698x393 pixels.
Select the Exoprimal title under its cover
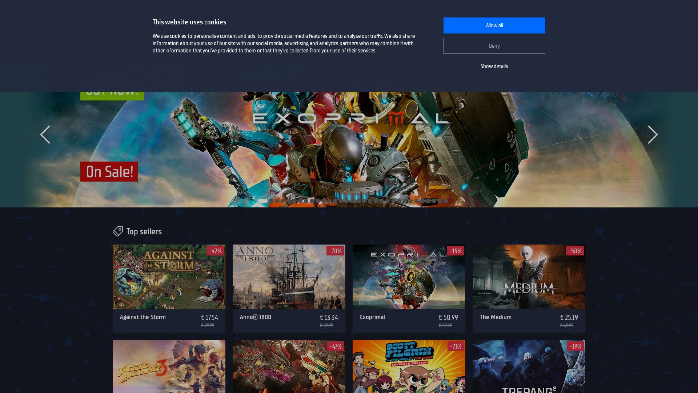(x=372, y=317)
